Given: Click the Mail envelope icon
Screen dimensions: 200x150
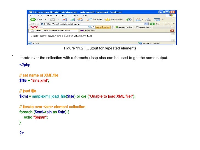Looking at the screenshot, I should 138,20.
